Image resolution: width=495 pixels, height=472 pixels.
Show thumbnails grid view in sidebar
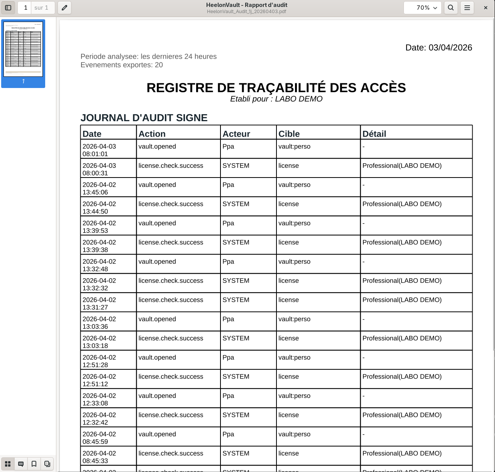[x=8, y=464]
